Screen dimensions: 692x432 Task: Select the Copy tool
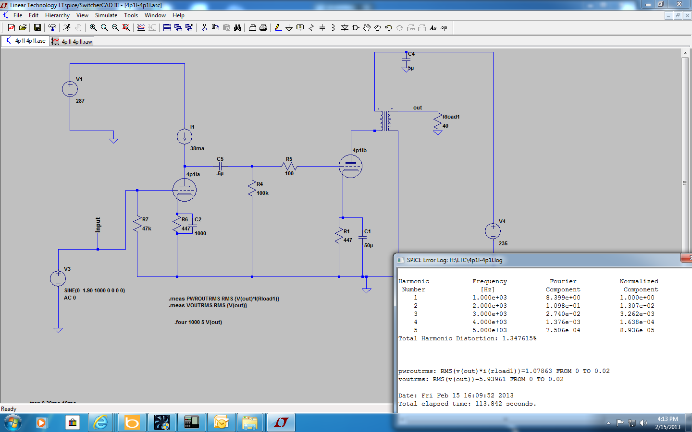(215, 28)
